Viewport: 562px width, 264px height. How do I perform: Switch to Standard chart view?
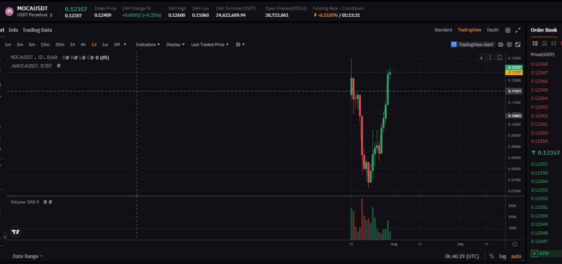(443, 30)
